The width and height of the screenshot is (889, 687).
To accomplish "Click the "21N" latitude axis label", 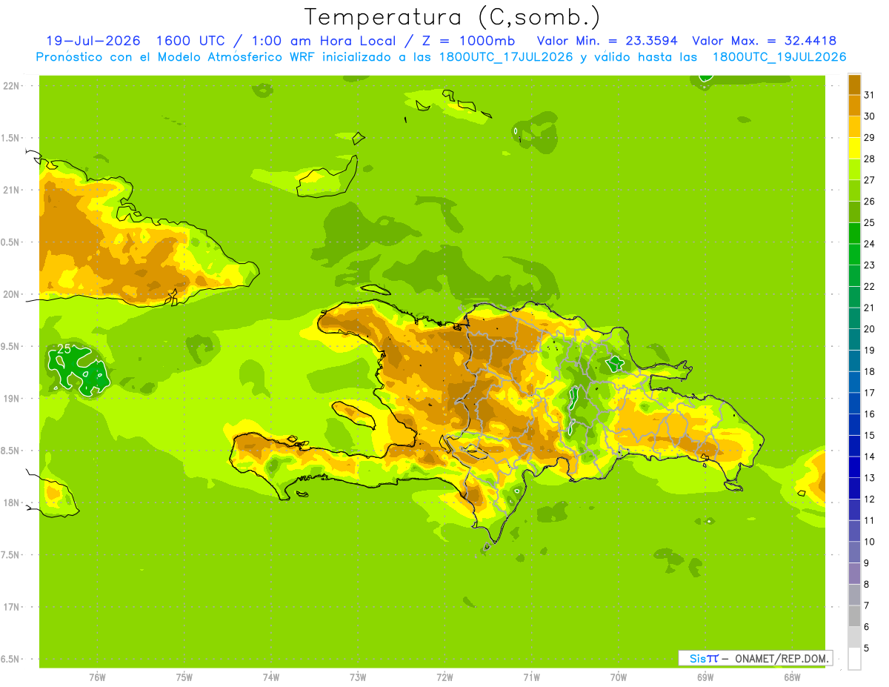I will 11,190.
